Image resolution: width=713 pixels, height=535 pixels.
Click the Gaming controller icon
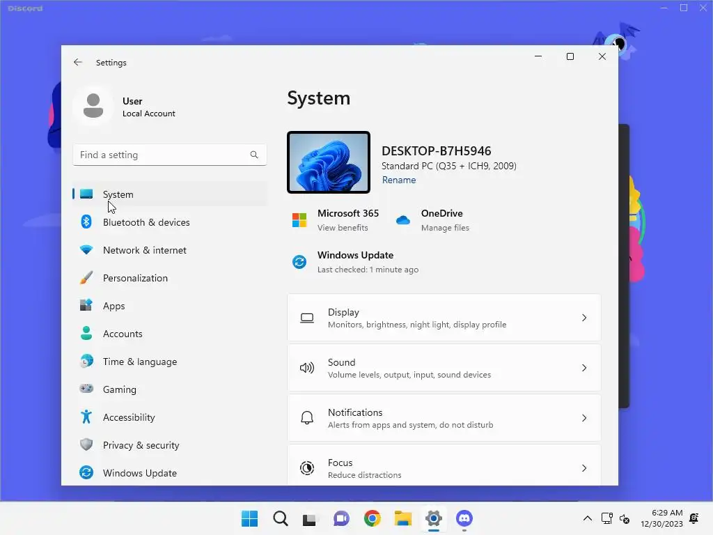click(86, 389)
